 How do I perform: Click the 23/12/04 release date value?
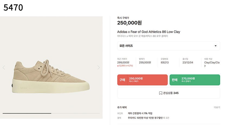click(188, 63)
